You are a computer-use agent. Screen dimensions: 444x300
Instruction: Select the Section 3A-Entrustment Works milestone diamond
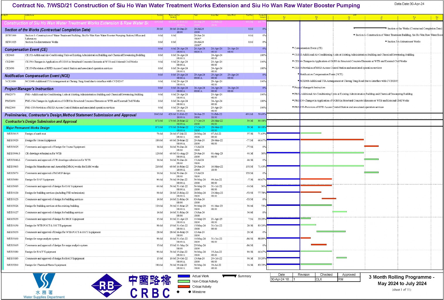[386, 42]
